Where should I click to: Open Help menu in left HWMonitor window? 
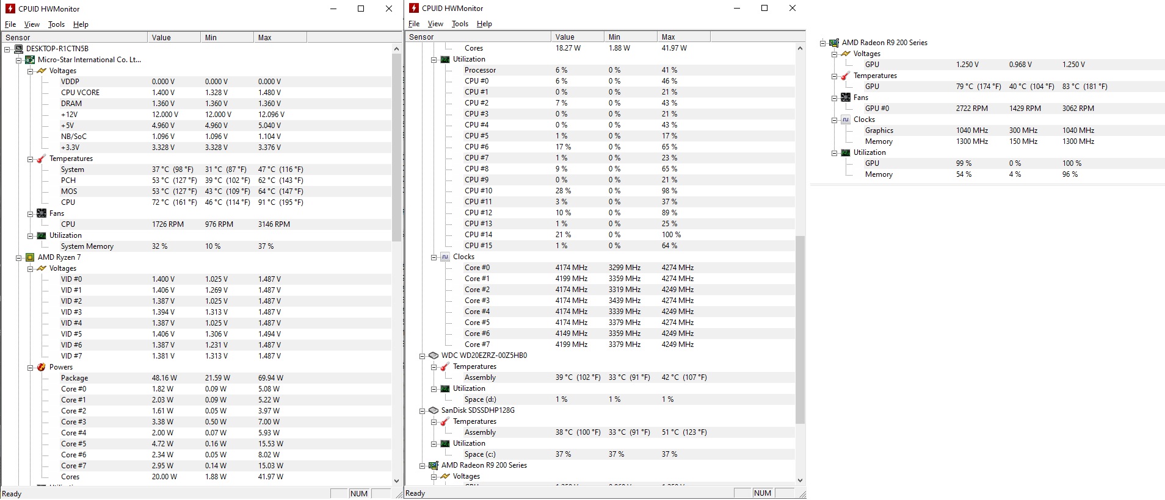pyautogui.click(x=81, y=24)
